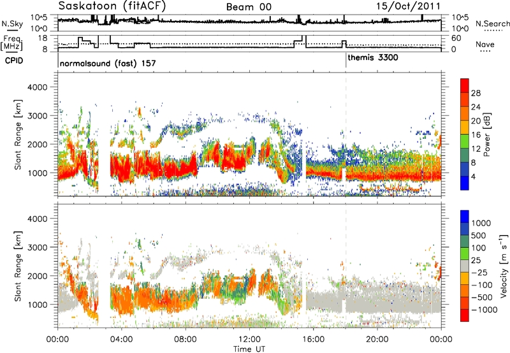Click the 'Velocity [m s⁻¹]' colorbar title
Screen dimensions: 510x353
(504, 266)
